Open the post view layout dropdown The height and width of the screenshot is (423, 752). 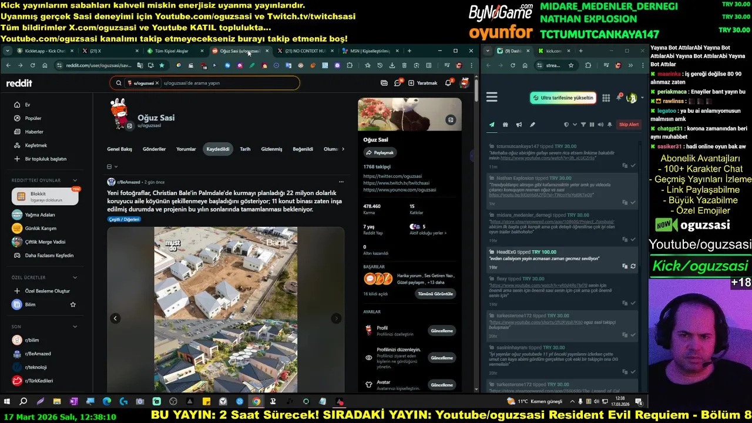[x=112, y=167]
